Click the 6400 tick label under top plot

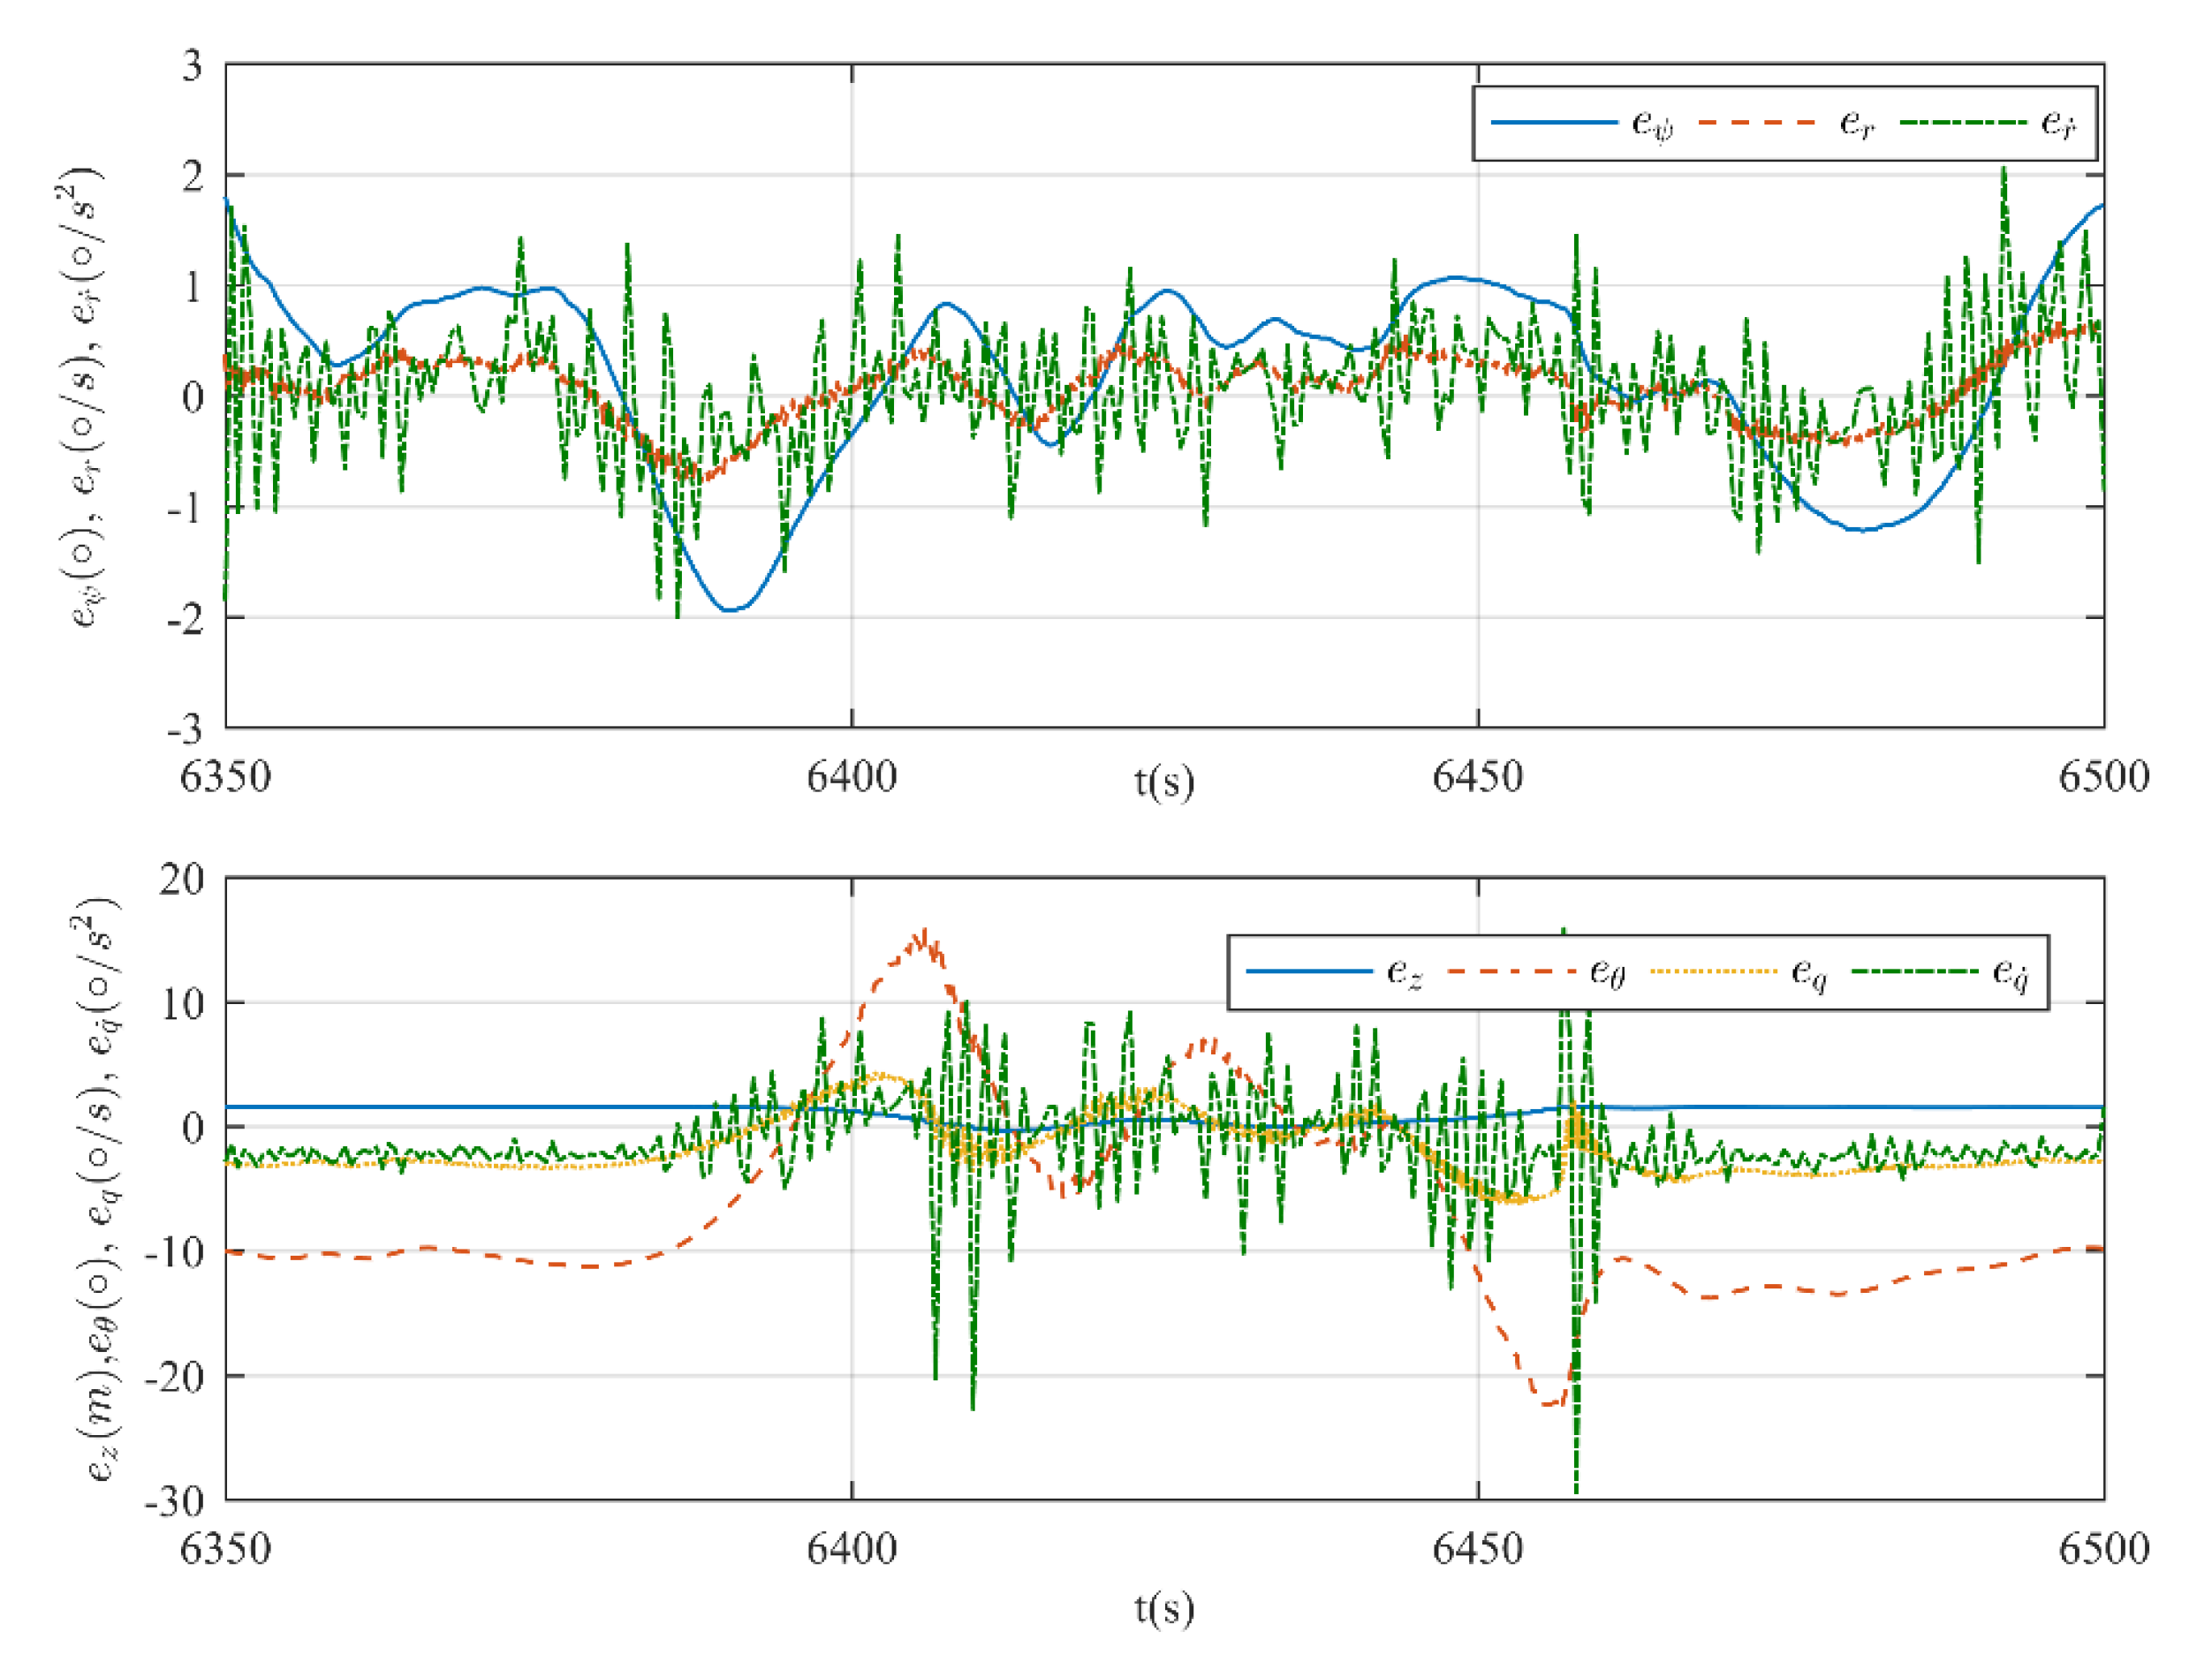click(x=851, y=777)
